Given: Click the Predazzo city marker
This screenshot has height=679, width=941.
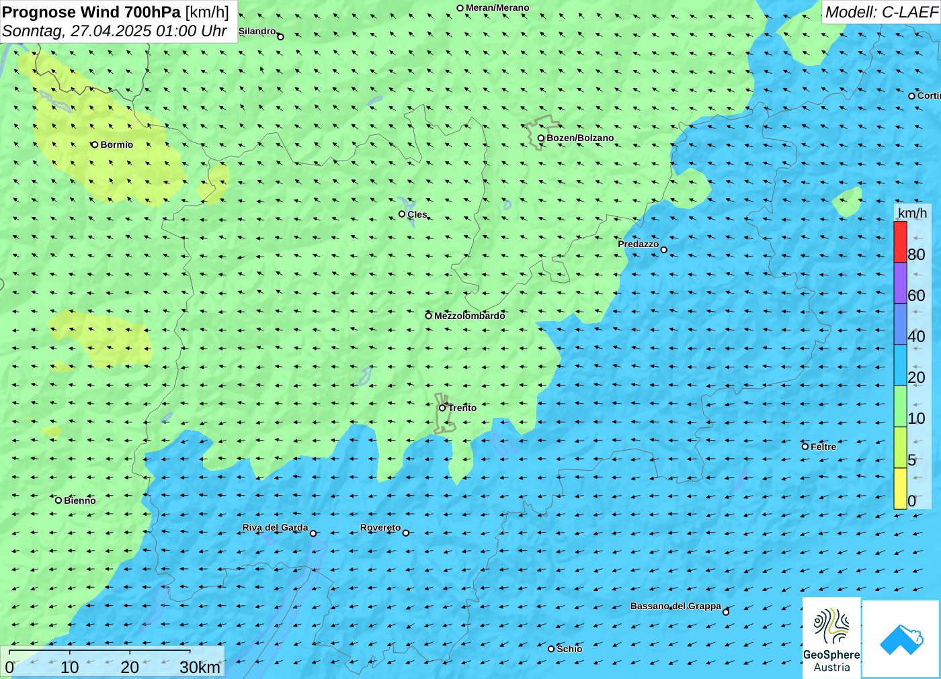Looking at the screenshot, I should 664,250.
